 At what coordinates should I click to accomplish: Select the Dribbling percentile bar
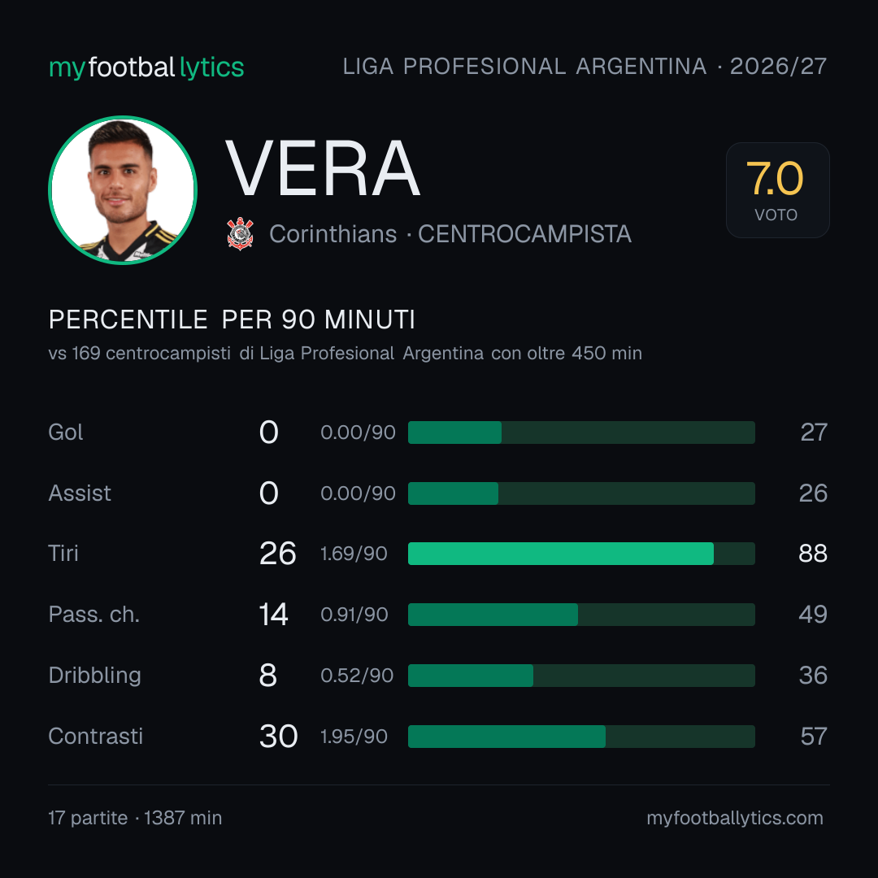581,676
